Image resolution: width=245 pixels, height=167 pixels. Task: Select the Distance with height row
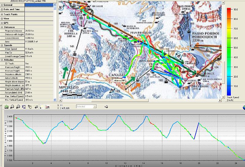point(27,34)
